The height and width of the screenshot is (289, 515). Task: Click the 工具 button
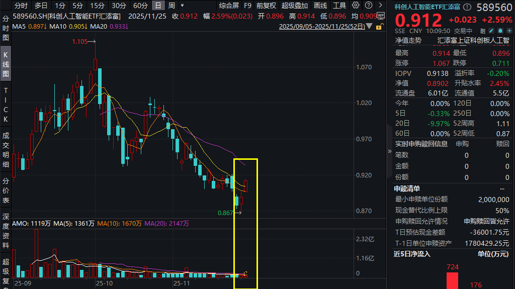[x=339, y=6]
